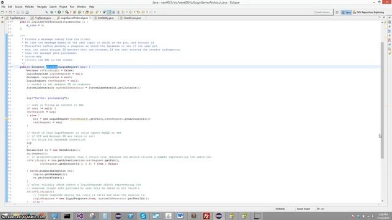The image size is (392, 220).
Task: Click the vertical scrollbar of the editor
Action: [x=382, y=100]
